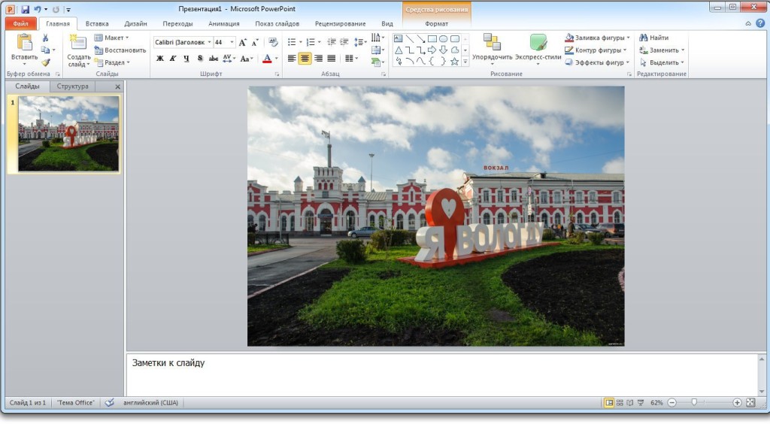Start slide show from status bar
Image resolution: width=770 pixels, height=424 pixels.
coord(641,402)
